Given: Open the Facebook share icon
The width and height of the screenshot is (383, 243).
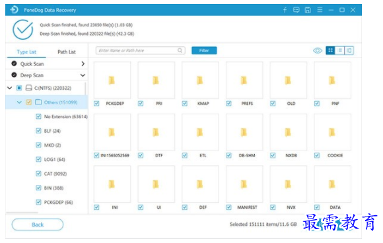Looking at the screenshot, I should pyautogui.click(x=285, y=10).
